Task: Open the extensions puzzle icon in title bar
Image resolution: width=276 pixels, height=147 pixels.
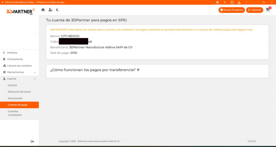Action: point(232,2)
